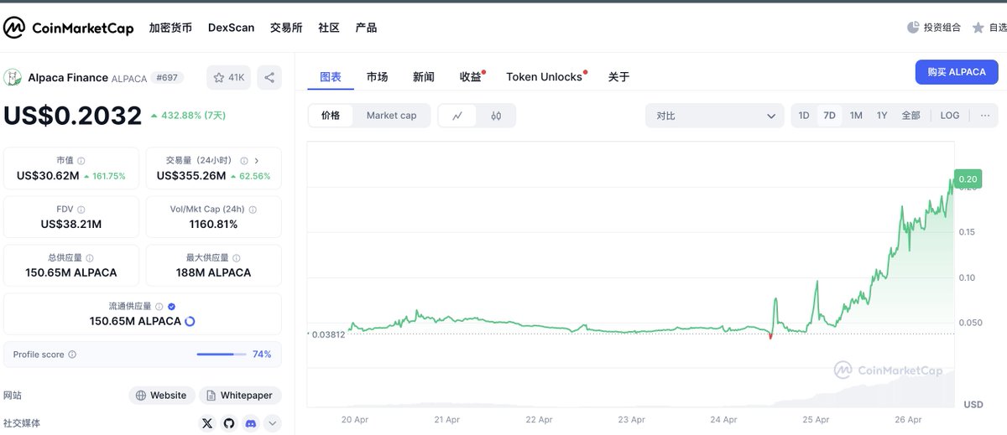Open the Token Unlocks tab

[x=544, y=77]
